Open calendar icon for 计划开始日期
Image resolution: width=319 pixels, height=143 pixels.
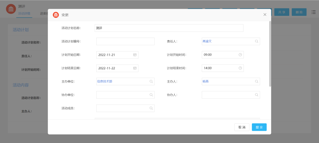tap(135, 55)
